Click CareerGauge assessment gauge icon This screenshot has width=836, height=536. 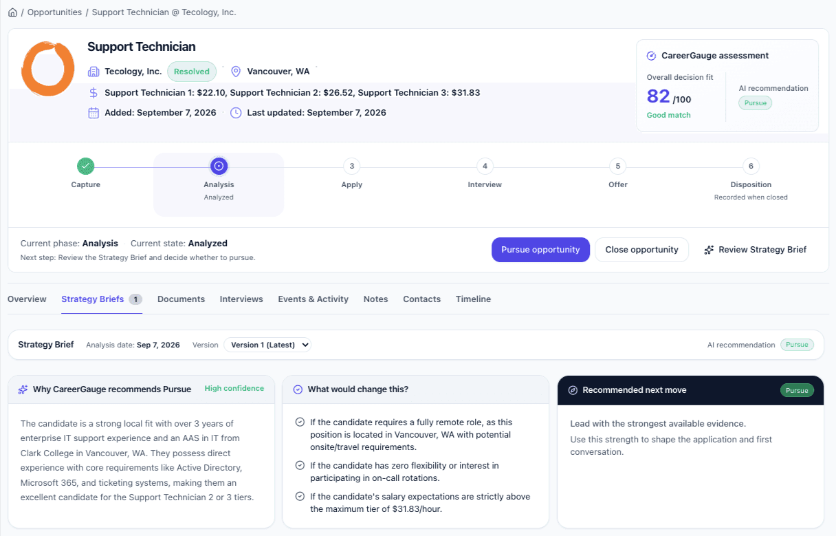[x=651, y=56]
